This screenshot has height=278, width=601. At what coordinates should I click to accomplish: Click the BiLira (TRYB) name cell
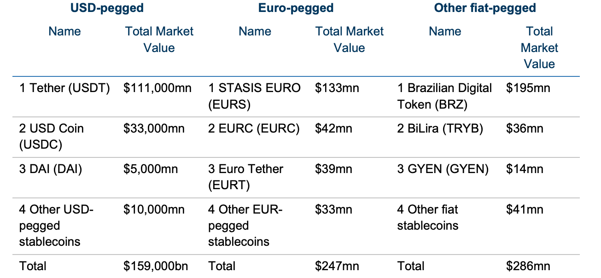click(440, 128)
